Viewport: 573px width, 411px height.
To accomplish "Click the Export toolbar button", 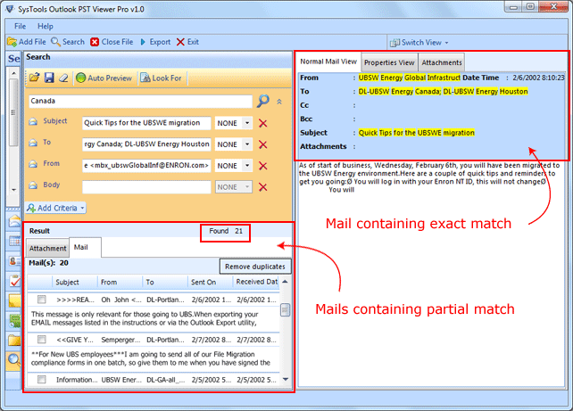I will (x=155, y=42).
